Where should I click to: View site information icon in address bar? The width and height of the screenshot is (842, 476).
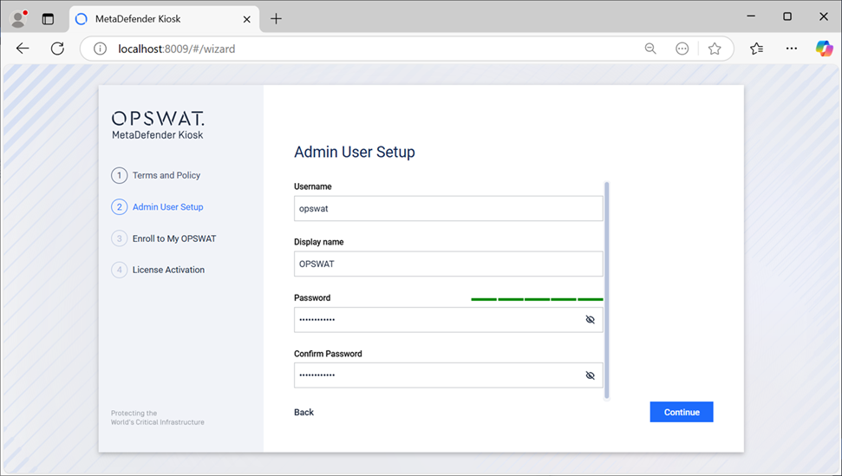(x=100, y=49)
